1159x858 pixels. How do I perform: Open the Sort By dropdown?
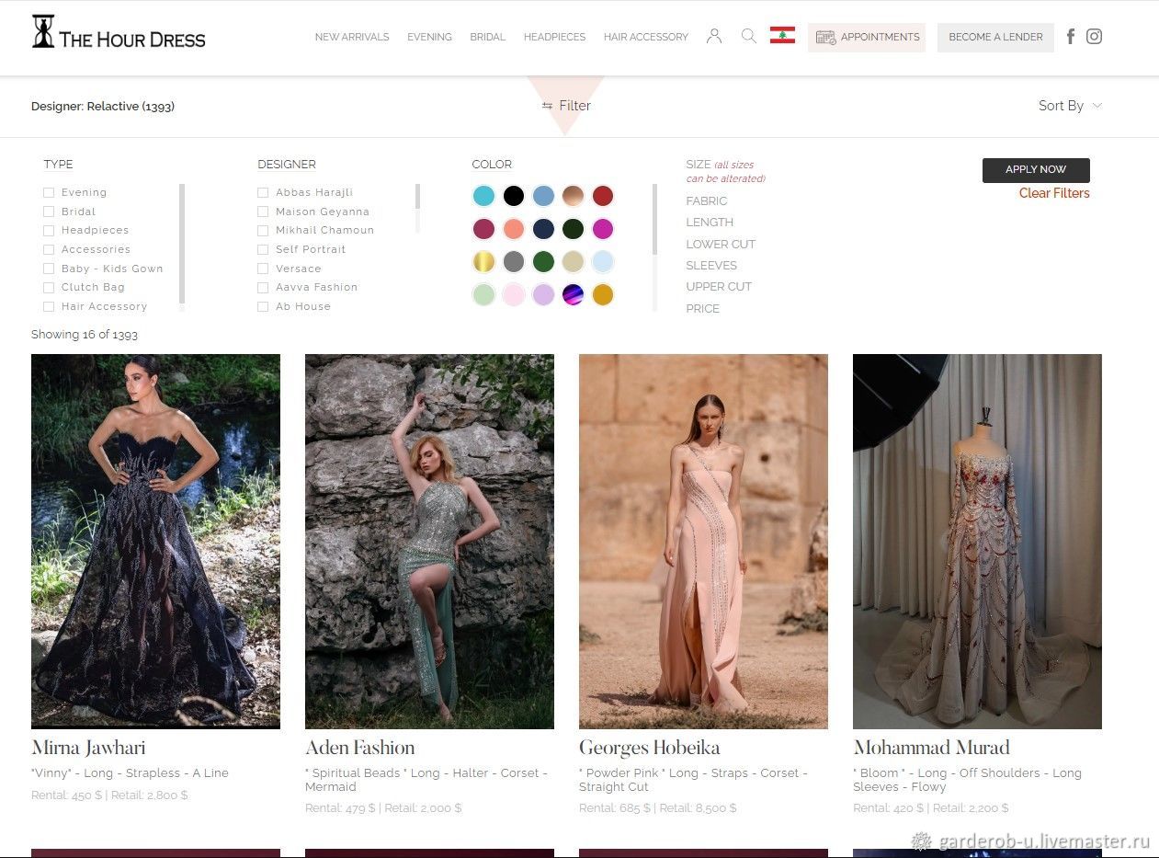[x=1070, y=106]
